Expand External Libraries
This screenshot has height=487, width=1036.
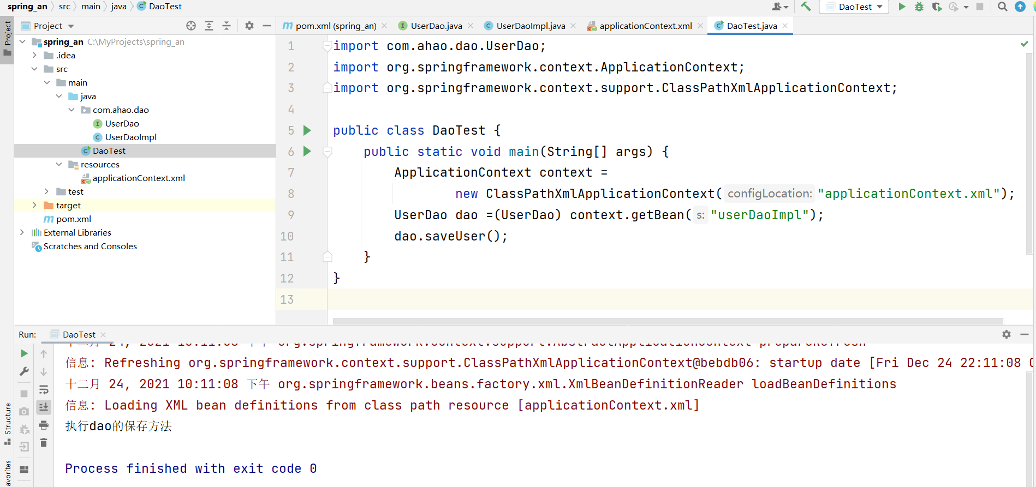(22, 232)
